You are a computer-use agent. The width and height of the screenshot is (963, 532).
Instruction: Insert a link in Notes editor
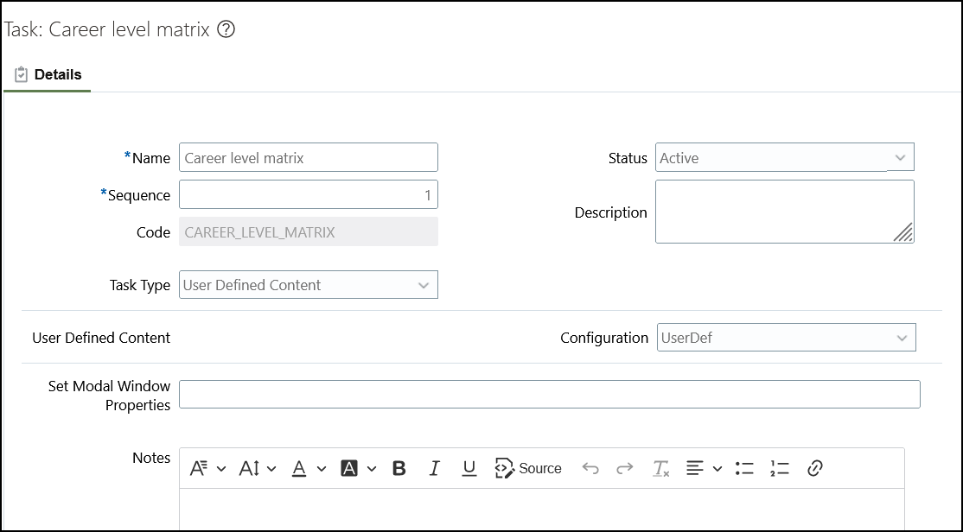click(x=814, y=468)
